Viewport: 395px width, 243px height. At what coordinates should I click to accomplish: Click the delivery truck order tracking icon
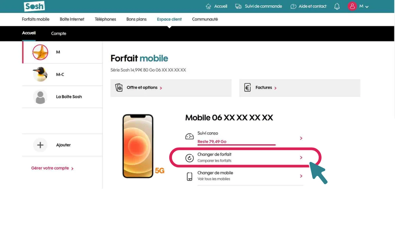click(238, 6)
